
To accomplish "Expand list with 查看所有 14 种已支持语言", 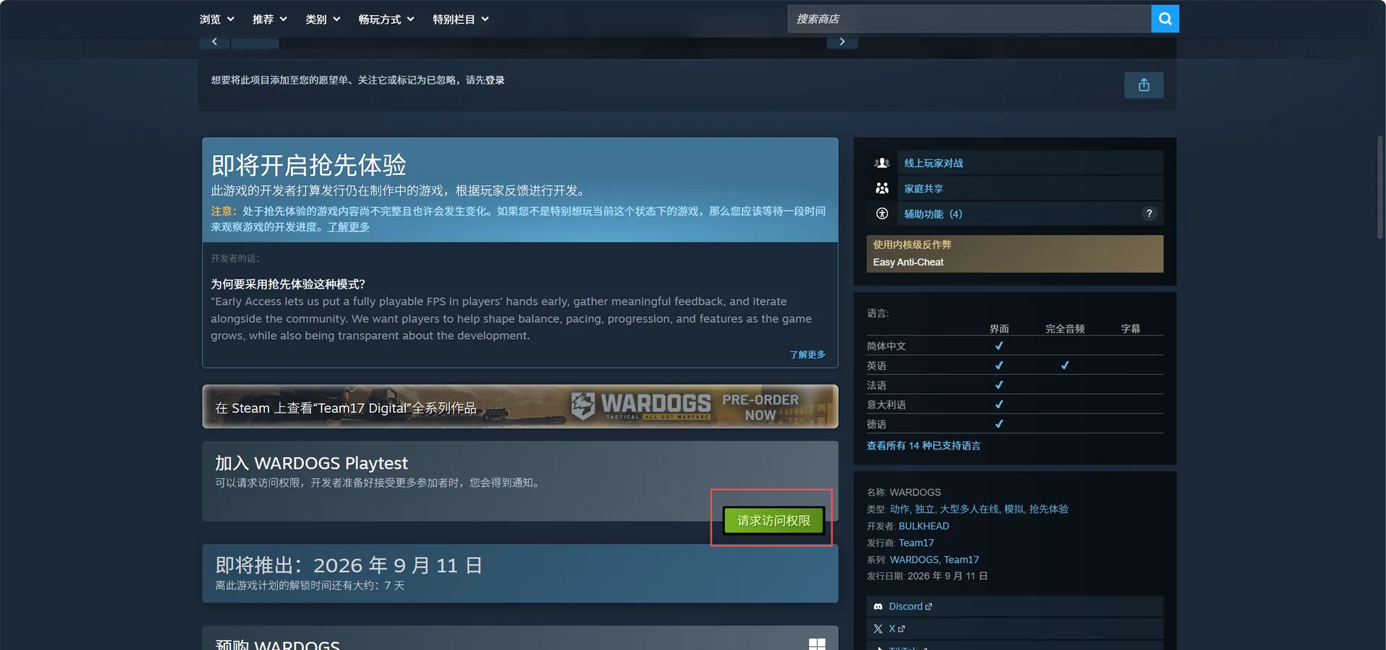I will point(923,446).
